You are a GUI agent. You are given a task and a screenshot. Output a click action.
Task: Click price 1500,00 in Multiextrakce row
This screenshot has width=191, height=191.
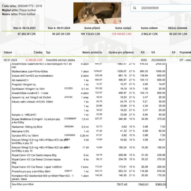pos(161,71)
